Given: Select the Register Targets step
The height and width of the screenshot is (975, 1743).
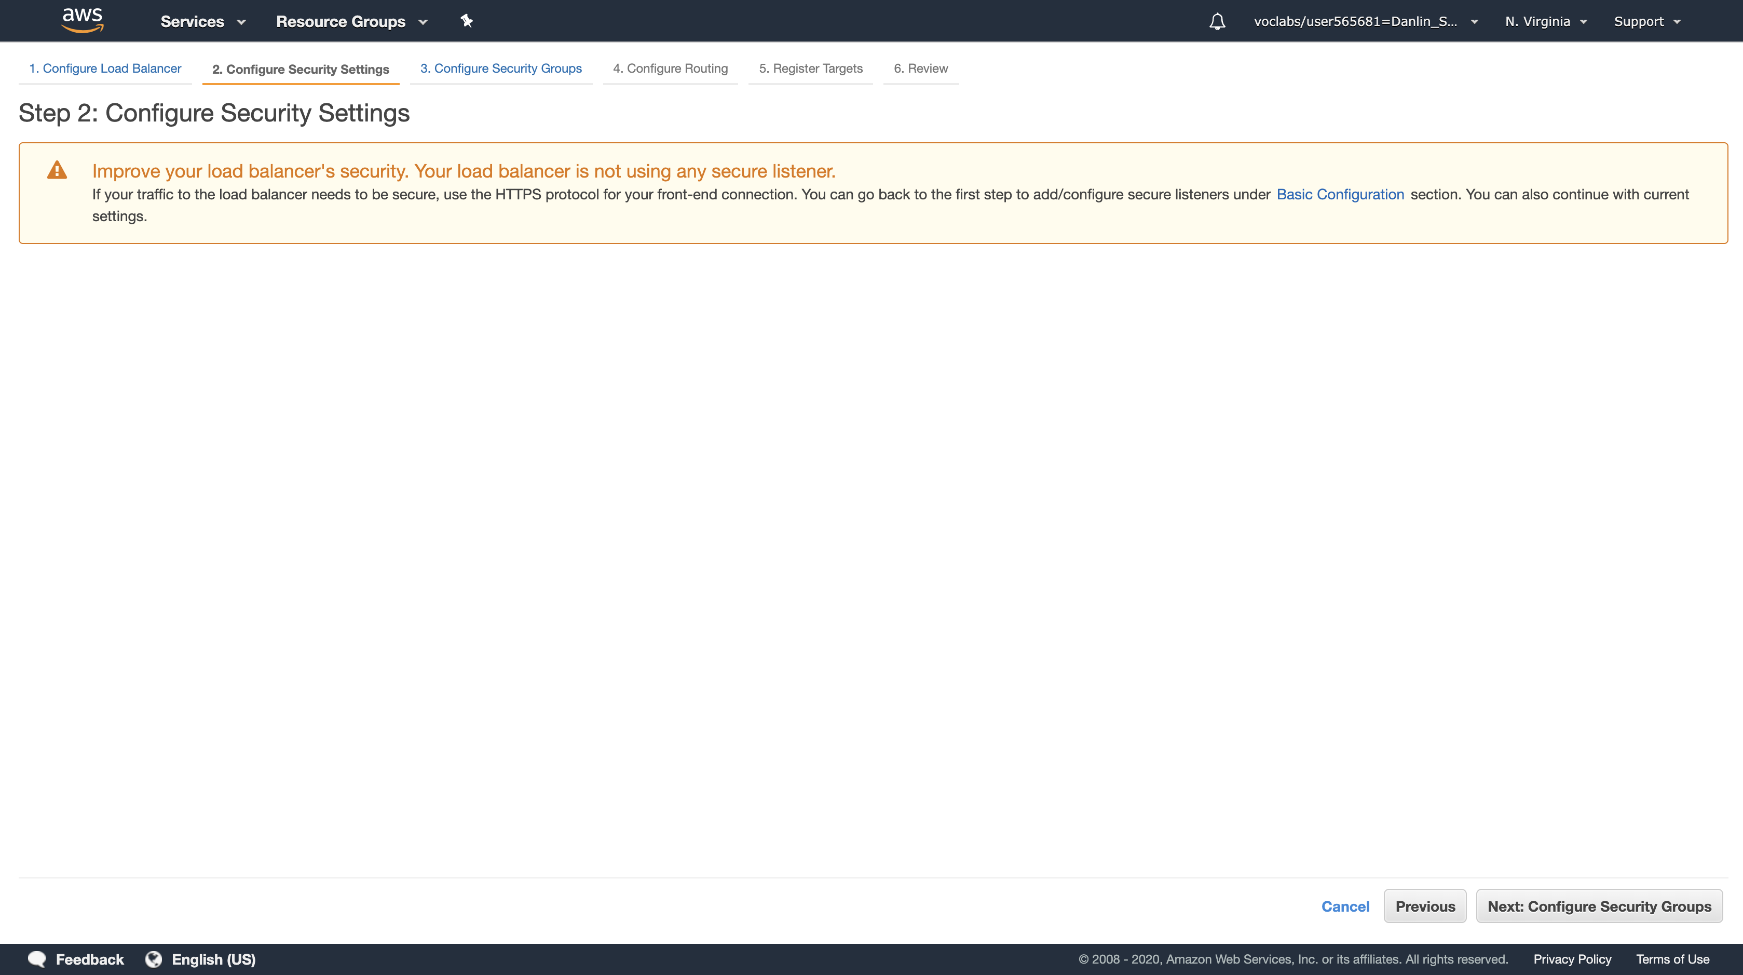Looking at the screenshot, I should (810, 69).
